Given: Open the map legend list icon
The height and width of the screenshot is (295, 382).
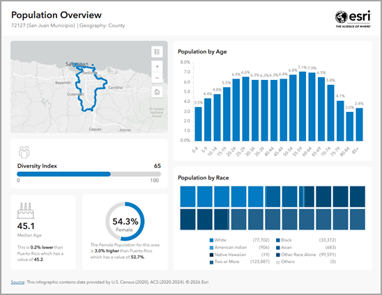Looking at the screenshot, I should [x=157, y=51].
